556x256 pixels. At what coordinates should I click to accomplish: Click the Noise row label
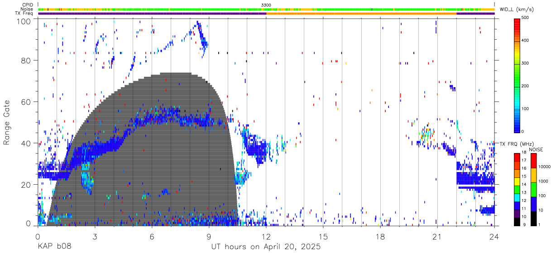28,9
